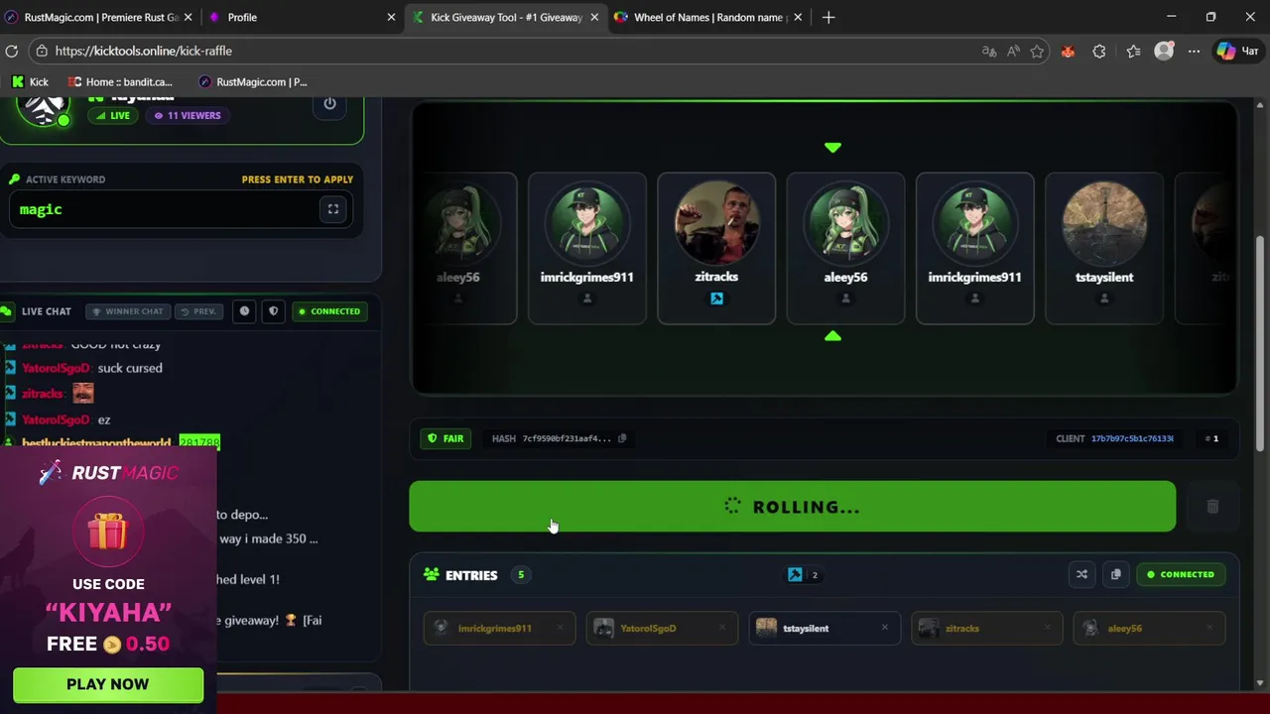
Task: Click the active keyword field containing magic
Action: (x=181, y=209)
